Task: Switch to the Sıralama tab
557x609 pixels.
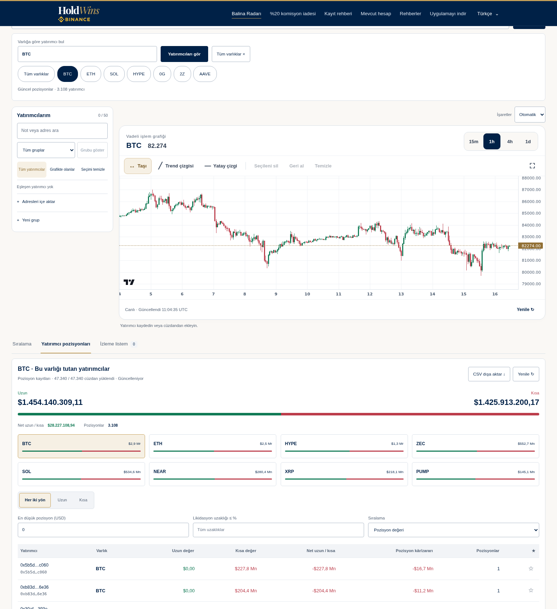Action: click(x=22, y=344)
